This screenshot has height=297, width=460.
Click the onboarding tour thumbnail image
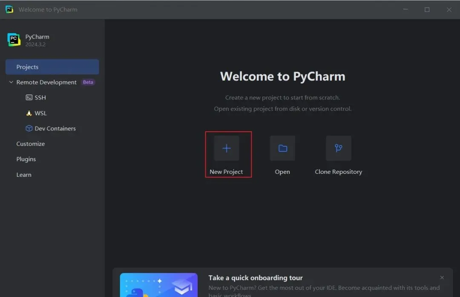[159, 285]
